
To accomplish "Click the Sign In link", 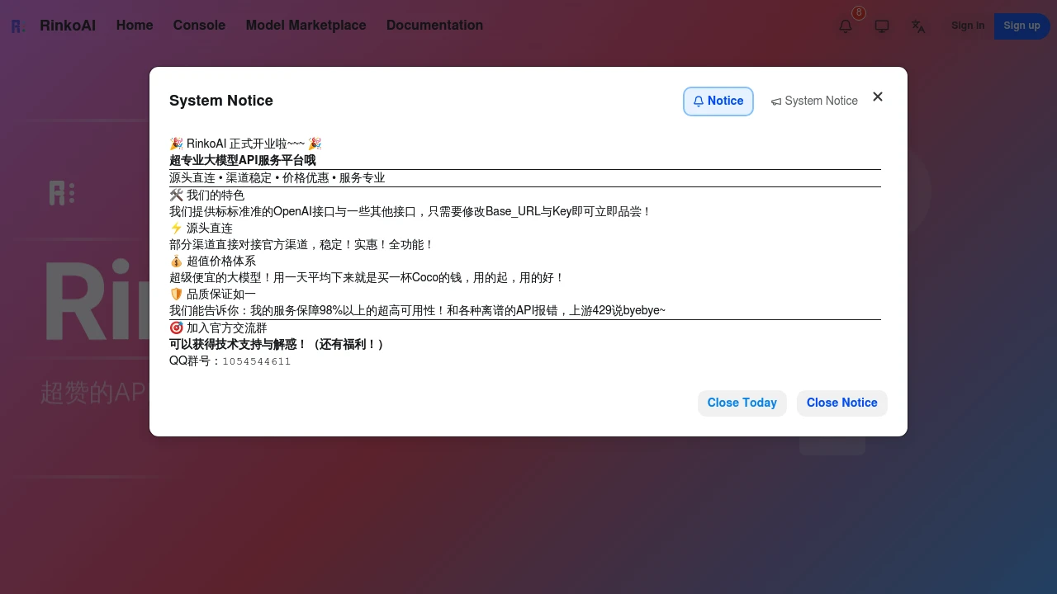I will [x=968, y=26].
